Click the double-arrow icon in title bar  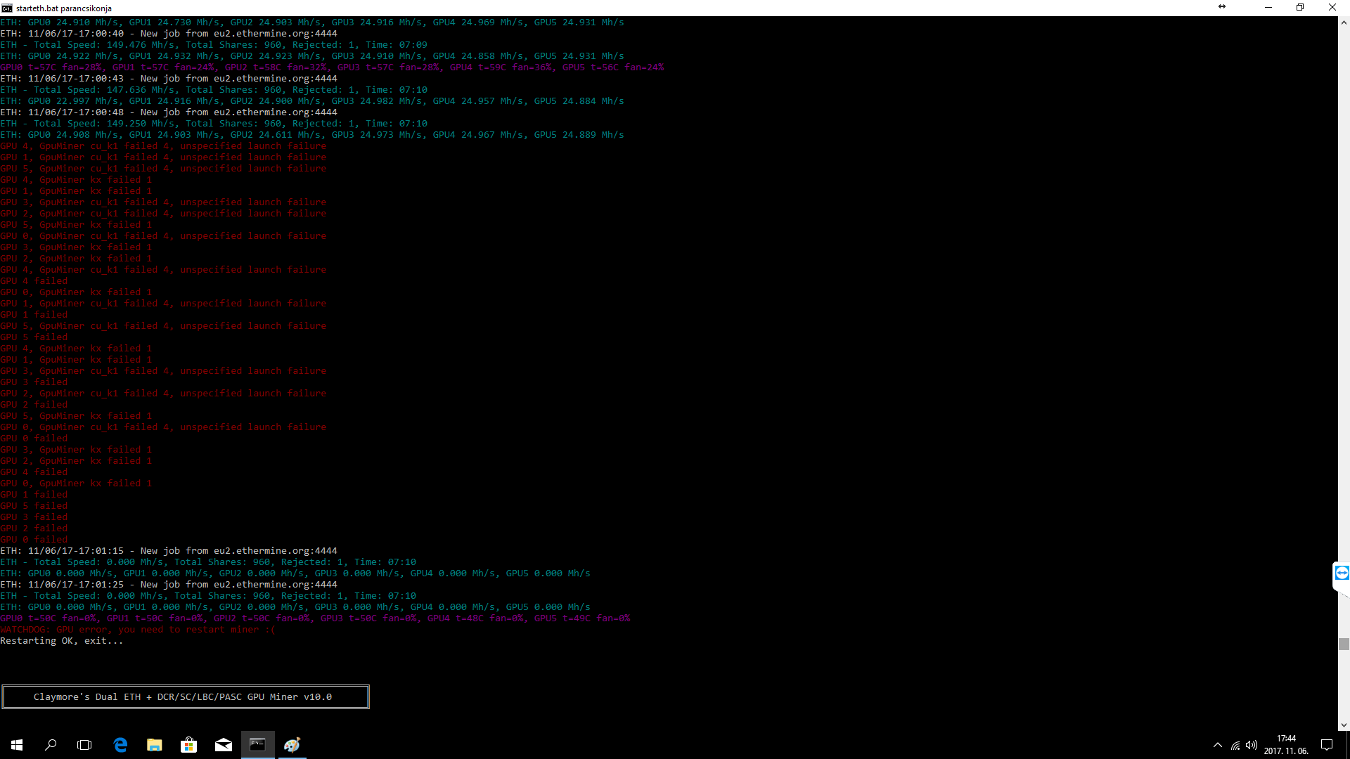1222,7
